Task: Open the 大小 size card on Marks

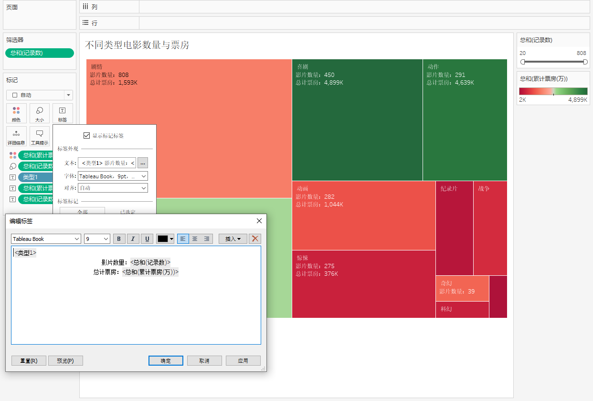Action: (x=40, y=113)
